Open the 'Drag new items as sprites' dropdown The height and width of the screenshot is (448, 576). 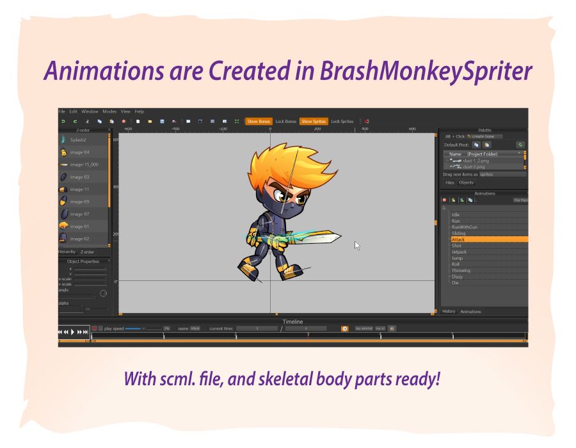click(502, 175)
